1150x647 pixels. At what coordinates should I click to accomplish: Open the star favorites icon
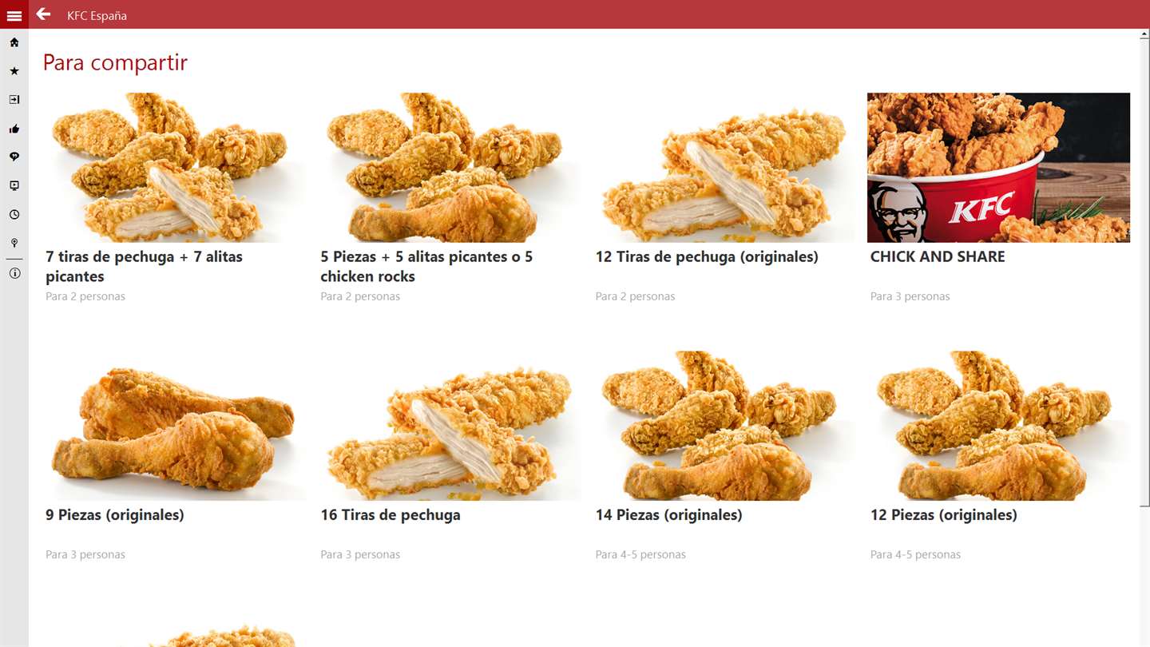click(14, 71)
